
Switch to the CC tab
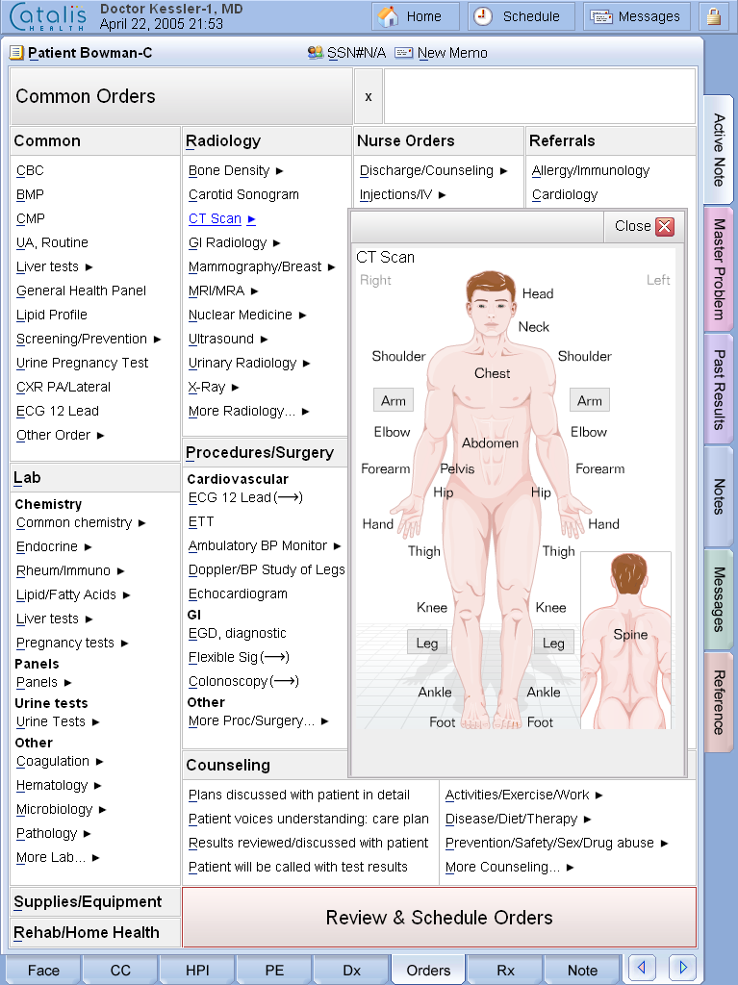[x=120, y=971]
